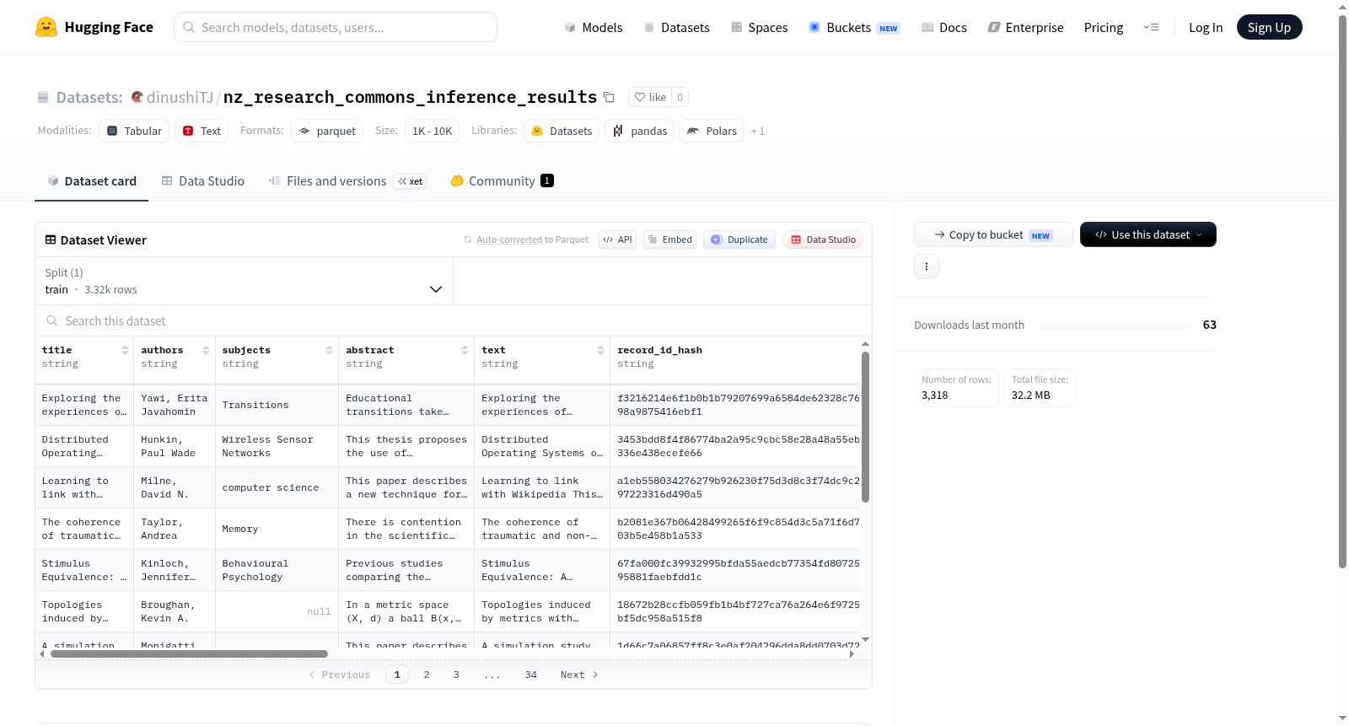Go to the Next page
The image size is (1349, 726).
pos(579,675)
